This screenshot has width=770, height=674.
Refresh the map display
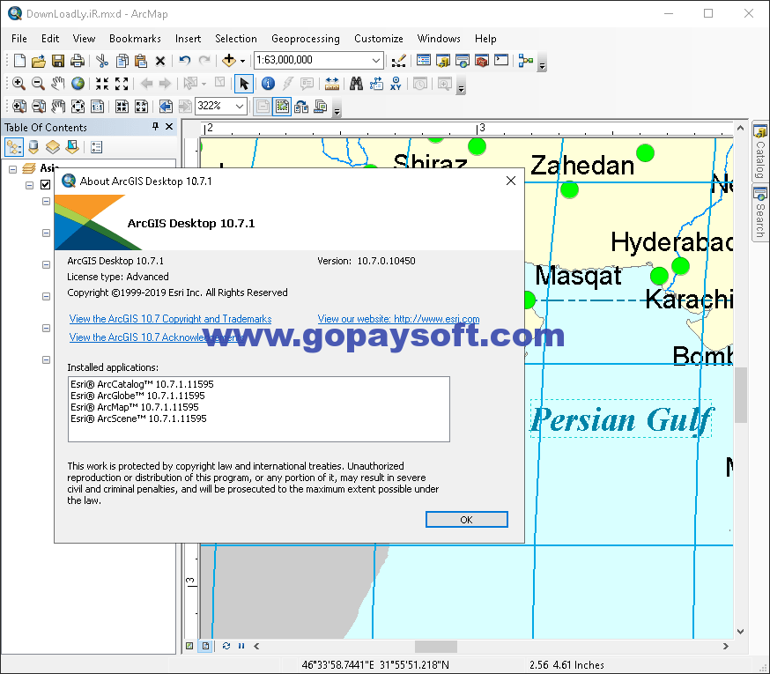click(x=226, y=646)
